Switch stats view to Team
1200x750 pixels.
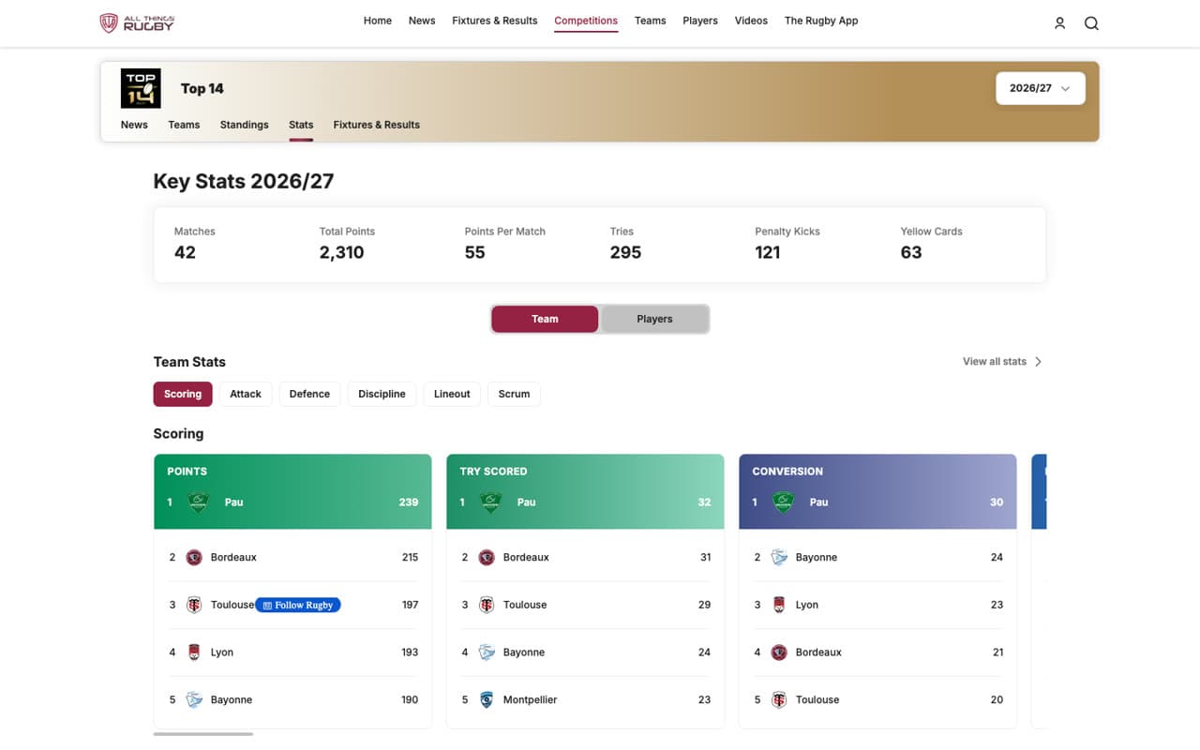[x=545, y=319]
